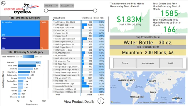Viewport: 188px width, 106px height.
Task: Open the OpenStreetMap link on map
Action: tap(172, 102)
